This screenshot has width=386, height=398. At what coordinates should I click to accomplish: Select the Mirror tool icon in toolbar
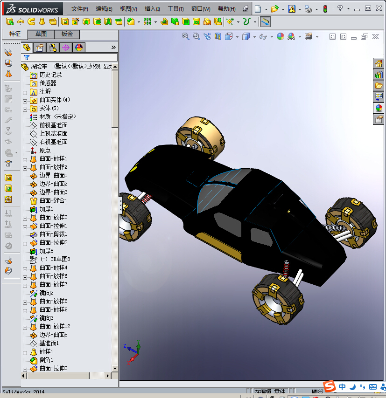[x=218, y=22]
